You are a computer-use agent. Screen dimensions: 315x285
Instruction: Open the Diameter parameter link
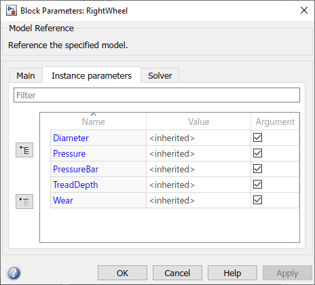71,138
